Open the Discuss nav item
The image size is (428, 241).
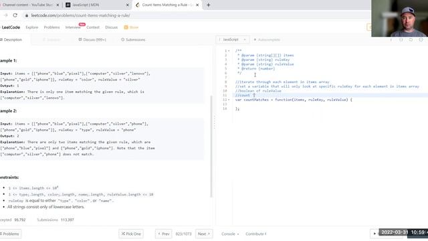[112, 27]
